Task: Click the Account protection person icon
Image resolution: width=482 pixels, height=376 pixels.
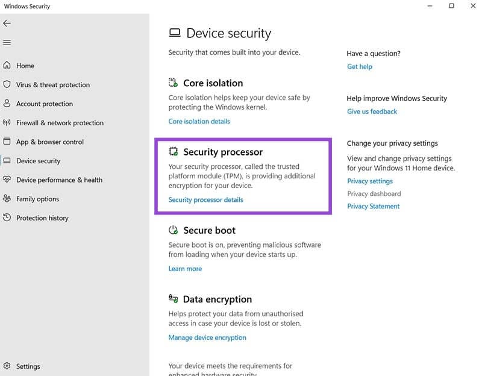Action: [7, 104]
